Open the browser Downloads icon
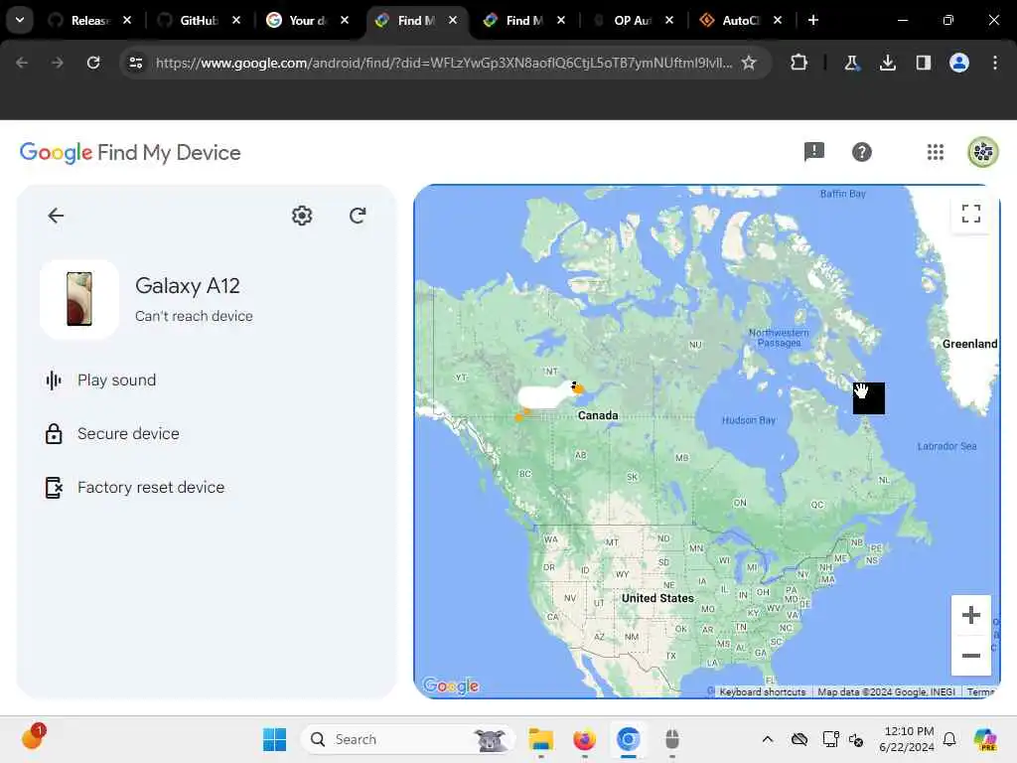This screenshot has height=763, width=1017. pyautogui.click(x=887, y=63)
